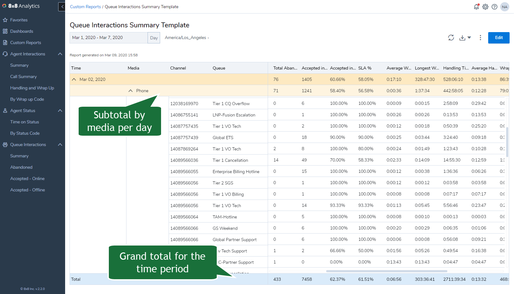Click the horizontal table scrollbar
This screenshot has width=514, height=294.
pos(387,271)
